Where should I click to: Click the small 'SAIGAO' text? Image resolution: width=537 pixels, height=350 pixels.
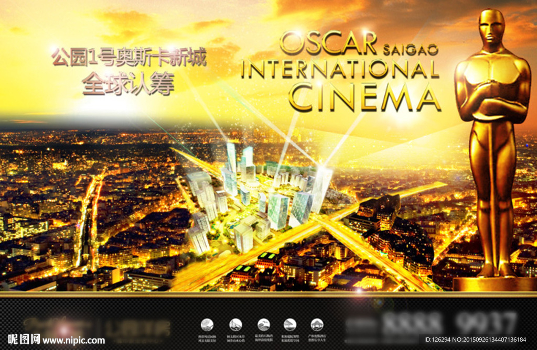(x=411, y=50)
